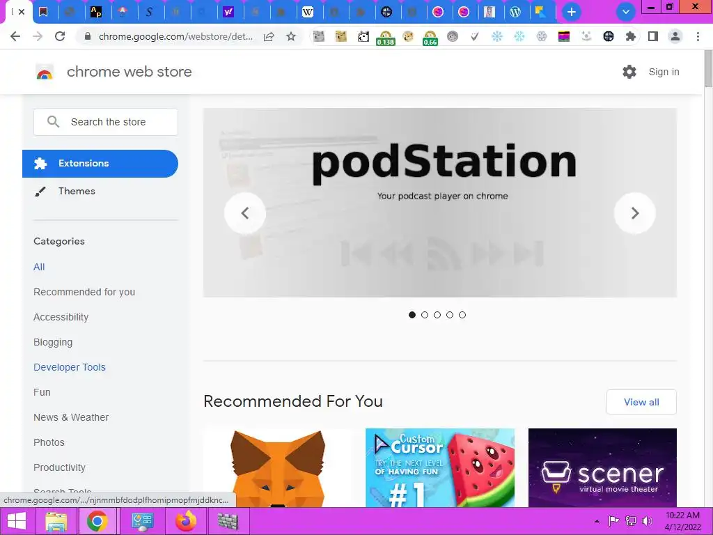Image resolution: width=713 pixels, height=535 pixels.
Task: Advance to the next carousel slide
Action: 635,213
